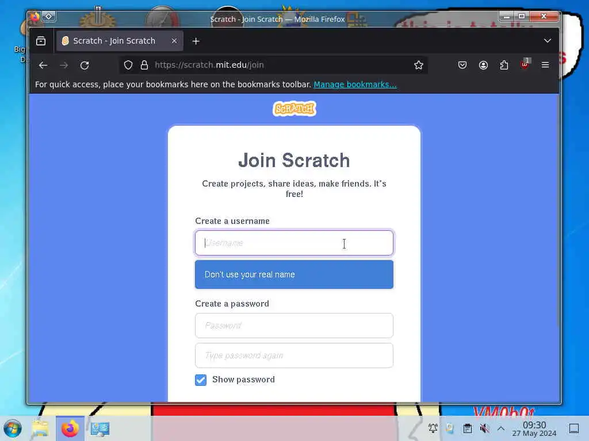The width and height of the screenshot is (589, 441).
Task: Click the notifications bell tray icon
Action: (x=433, y=428)
